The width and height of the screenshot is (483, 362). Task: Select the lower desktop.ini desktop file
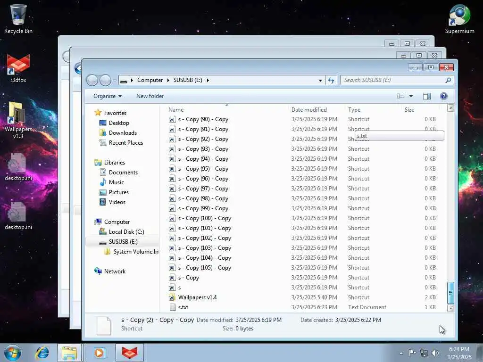coord(18,216)
